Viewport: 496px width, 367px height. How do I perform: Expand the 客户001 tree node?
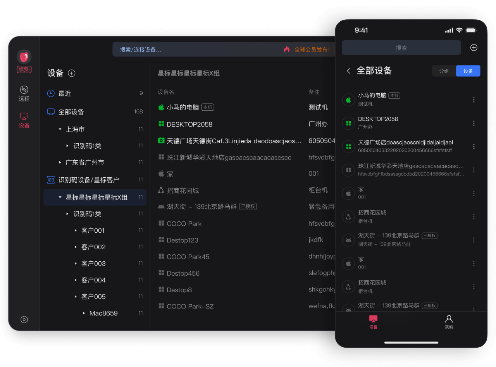pyautogui.click(x=76, y=231)
